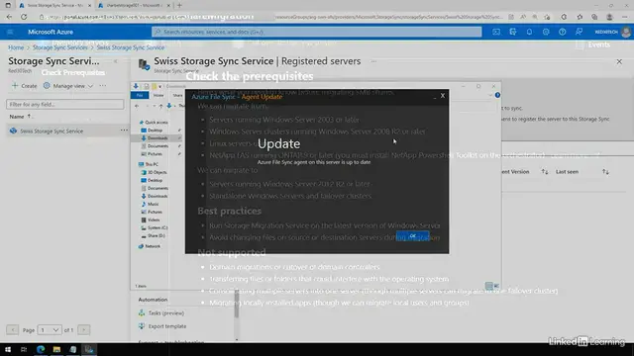The height and width of the screenshot is (356, 634).
Task: Open the Home tab in File Explorer
Action: click(x=158, y=95)
